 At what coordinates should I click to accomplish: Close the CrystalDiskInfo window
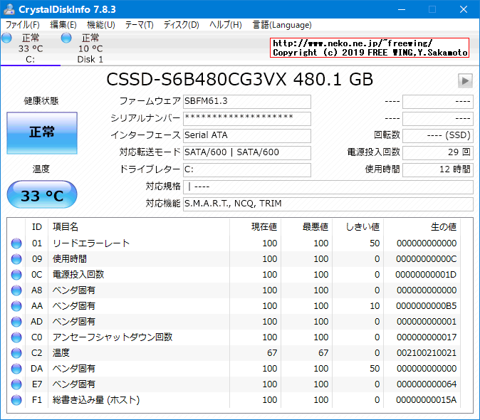tap(464, 9)
